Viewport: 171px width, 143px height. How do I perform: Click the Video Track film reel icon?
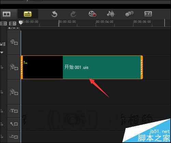coord(14,42)
